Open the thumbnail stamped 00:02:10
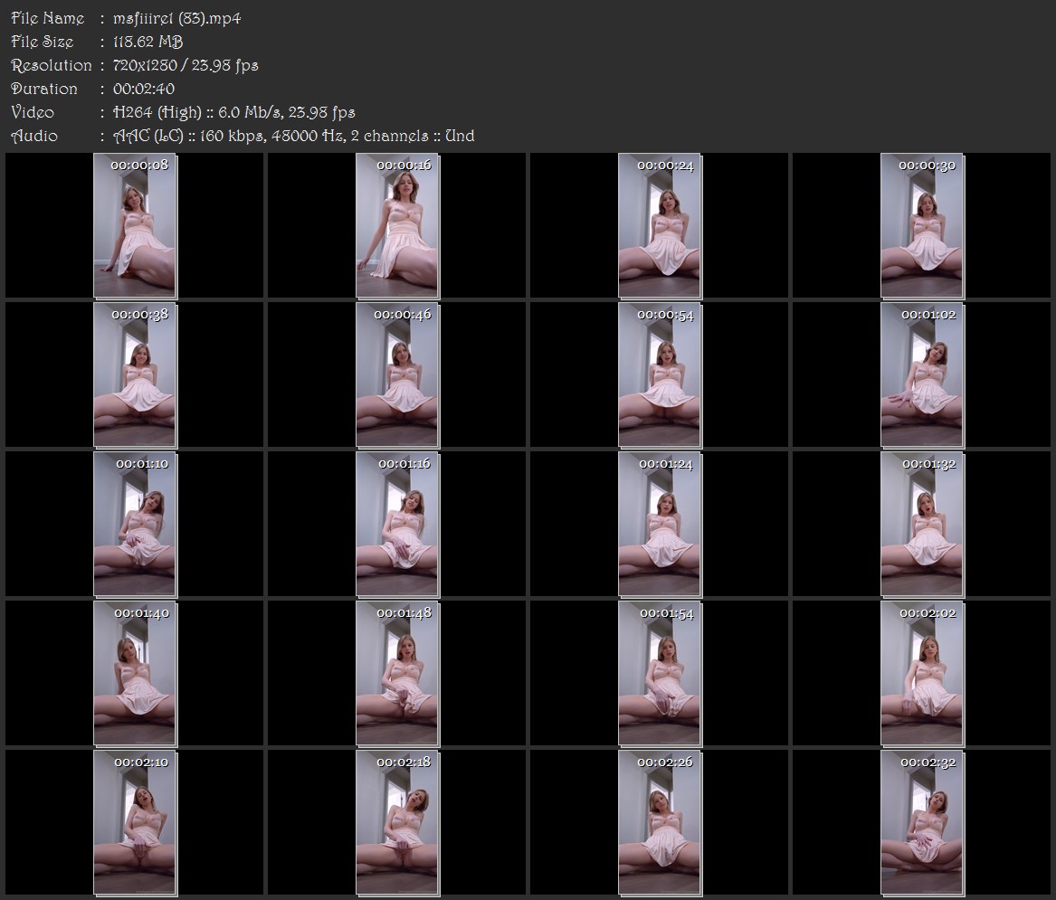Image resolution: width=1056 pixels, height=900 pixels. (135, 823)
